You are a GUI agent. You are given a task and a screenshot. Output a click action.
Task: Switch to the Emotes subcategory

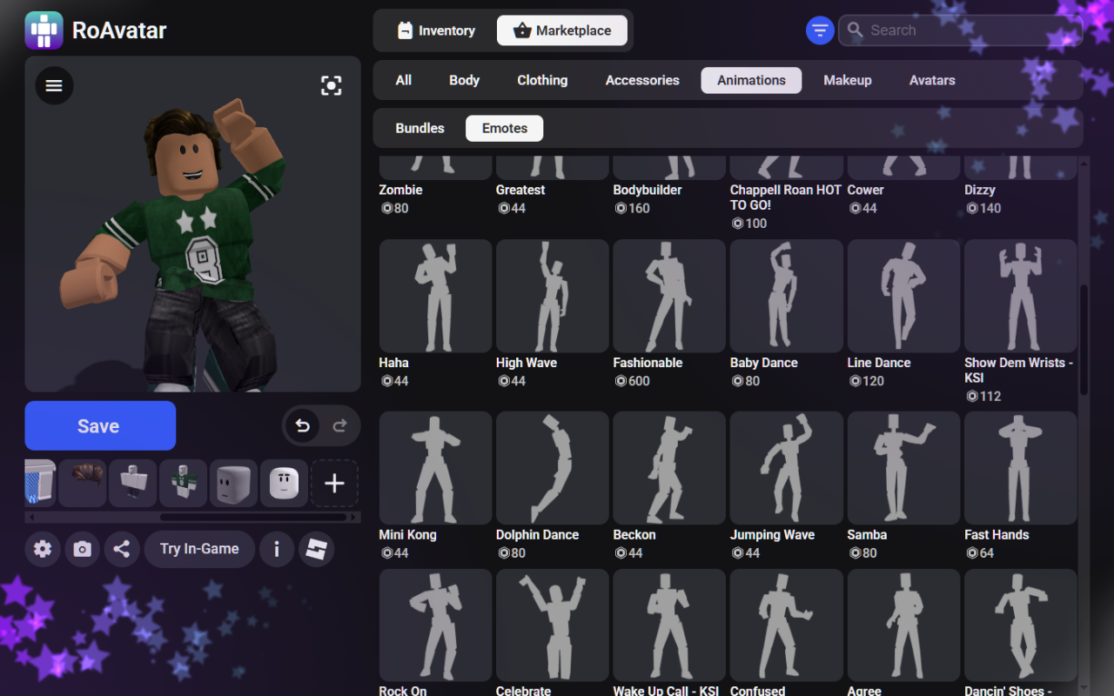coord(505,128)
